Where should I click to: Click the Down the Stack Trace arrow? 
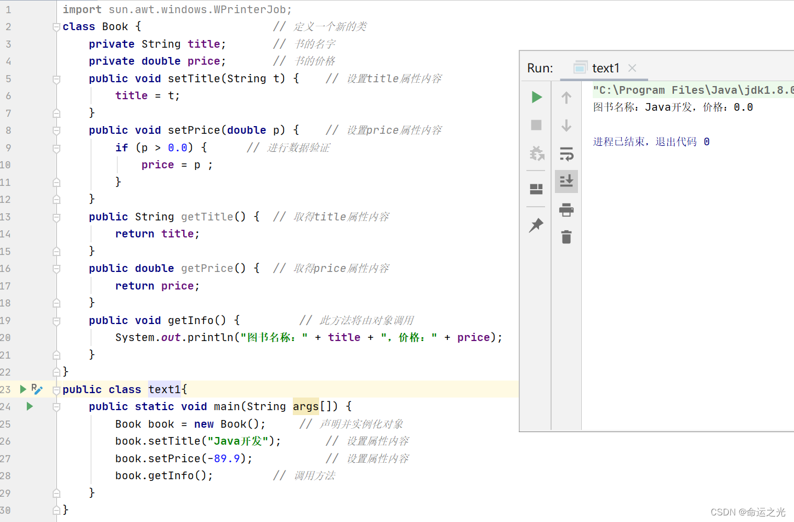click(x=566, y=126)
